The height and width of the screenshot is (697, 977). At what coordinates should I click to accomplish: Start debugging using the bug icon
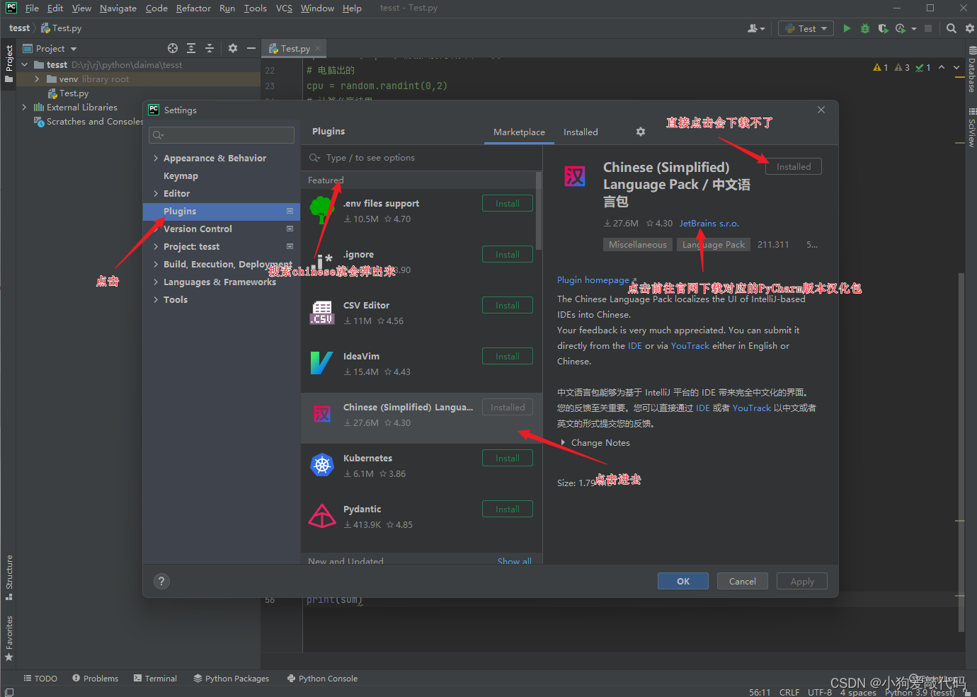pos(864,28)
